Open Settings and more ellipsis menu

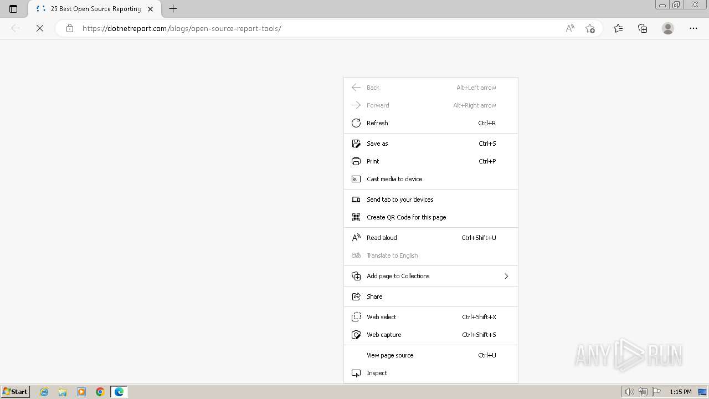(x=693, y=28)
